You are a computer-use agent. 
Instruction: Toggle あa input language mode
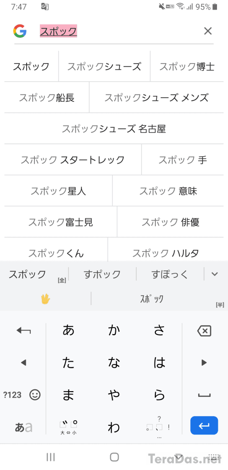pos(23,427)
